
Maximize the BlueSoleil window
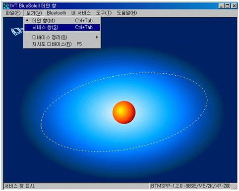coord(228,6)
